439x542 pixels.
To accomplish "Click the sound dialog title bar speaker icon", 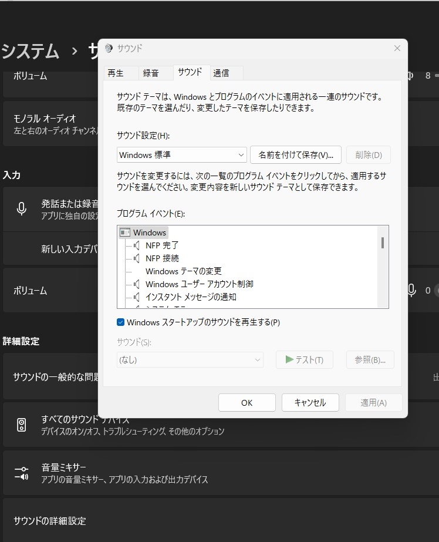I will coord(109,48).
